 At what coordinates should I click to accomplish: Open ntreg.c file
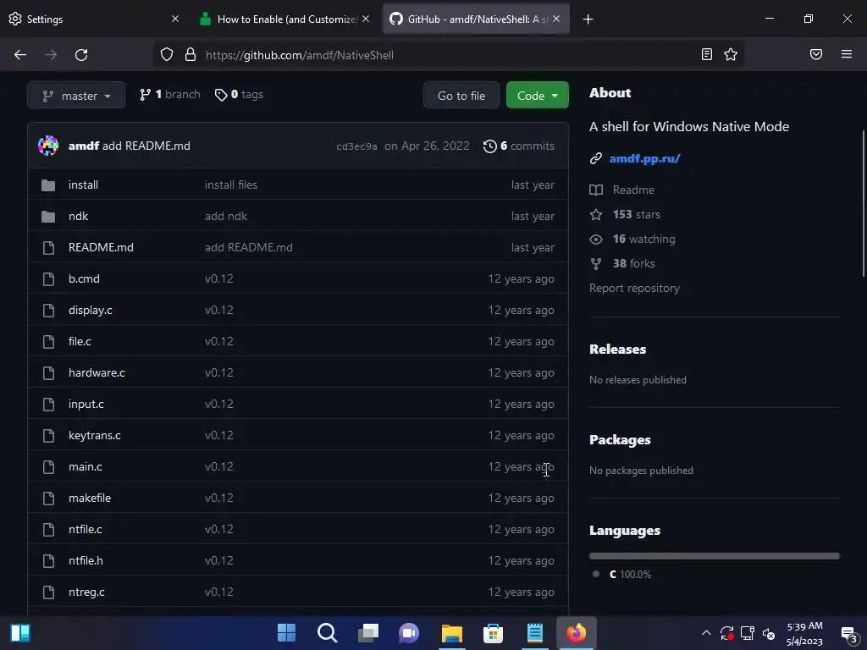coord(86,592)
